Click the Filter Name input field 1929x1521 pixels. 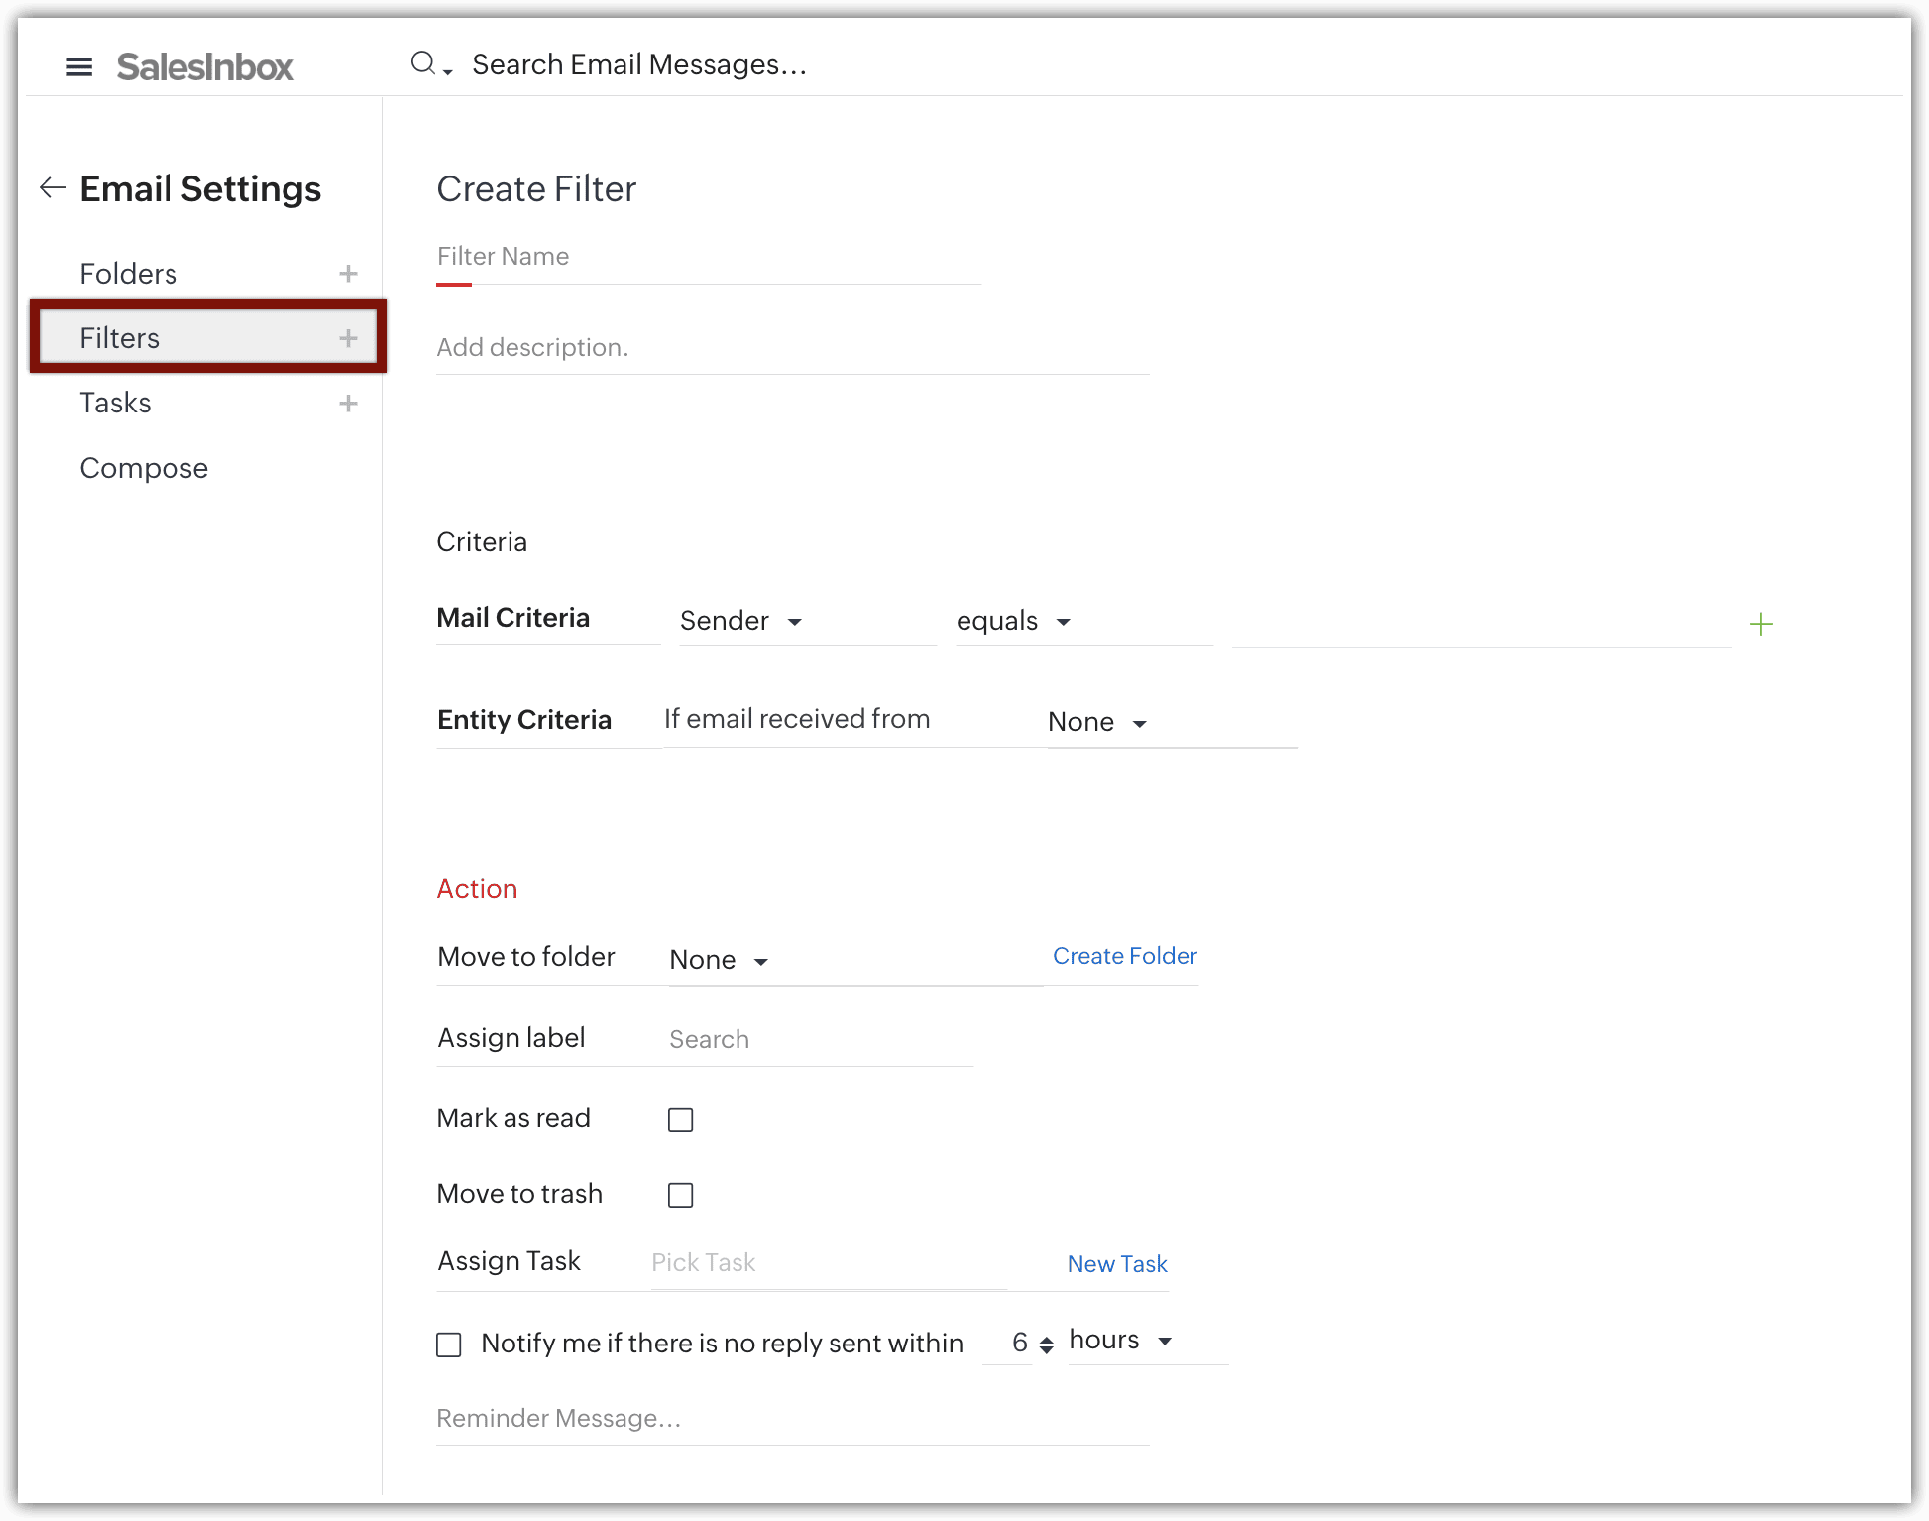pyautogui.click(x=708, y=257)
